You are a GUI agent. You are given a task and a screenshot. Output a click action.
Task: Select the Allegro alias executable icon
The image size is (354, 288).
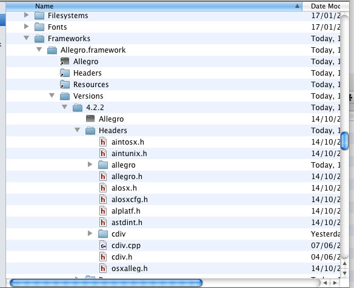click(x=65, y=62)
